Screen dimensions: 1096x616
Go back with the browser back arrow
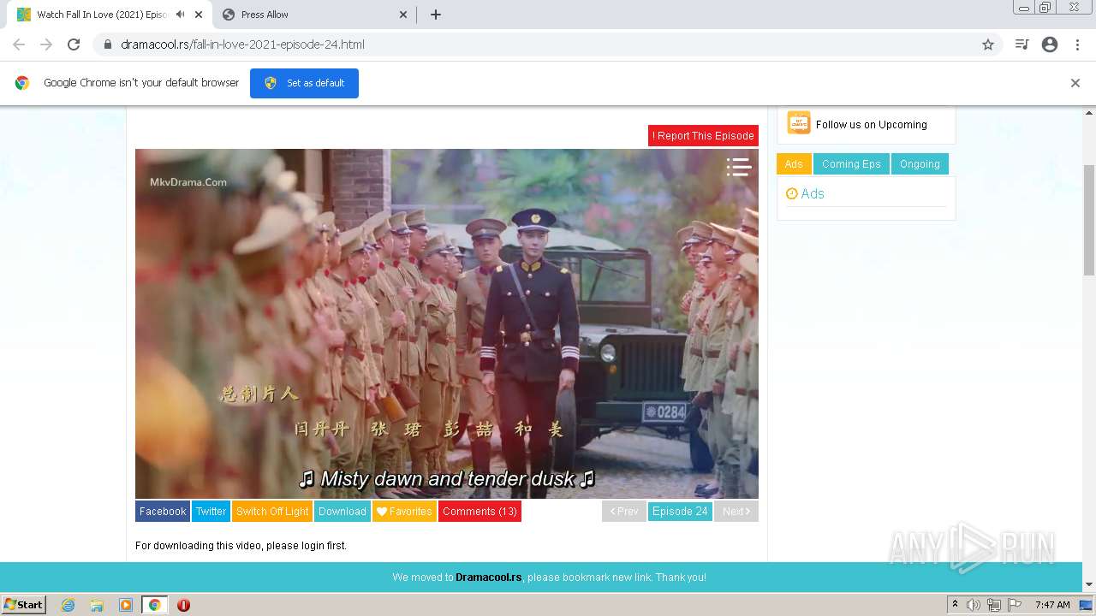pyautogui.click(x=19, y=44)
